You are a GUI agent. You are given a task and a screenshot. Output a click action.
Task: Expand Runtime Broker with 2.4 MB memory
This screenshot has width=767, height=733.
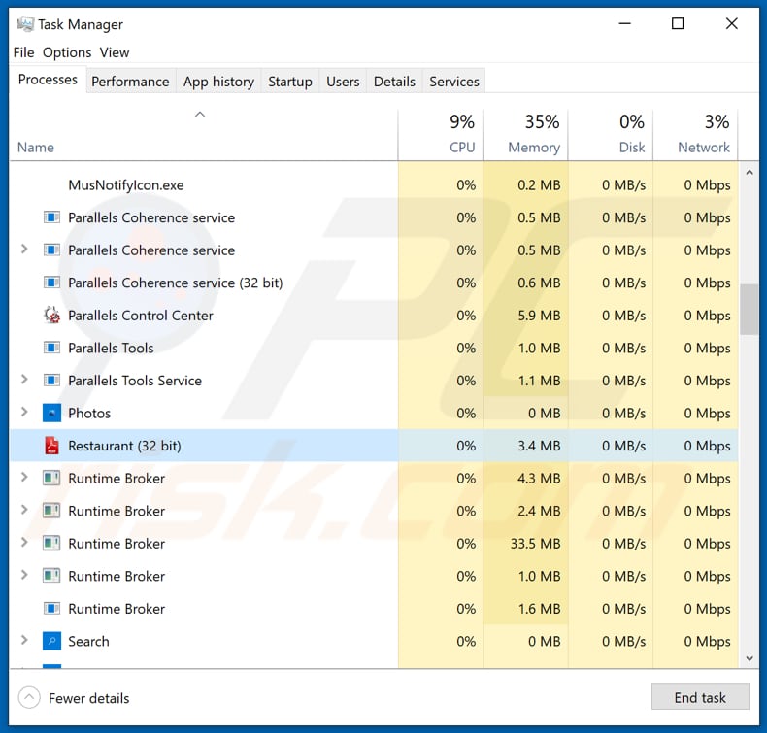tap(24, 510)
